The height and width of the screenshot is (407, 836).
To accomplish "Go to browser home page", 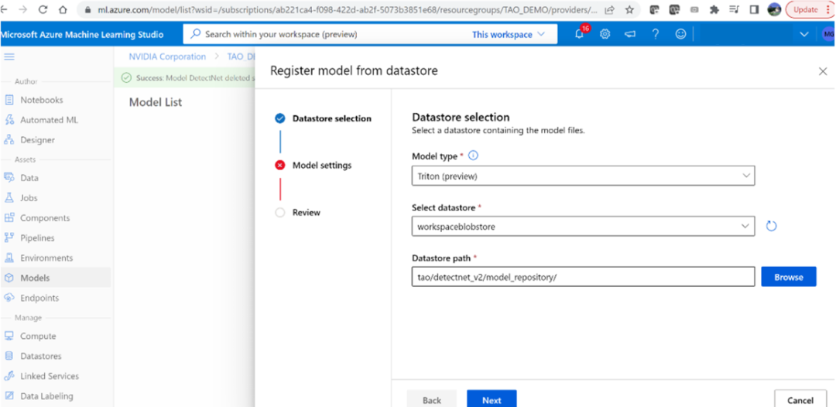I will click(x=63, y=9).
